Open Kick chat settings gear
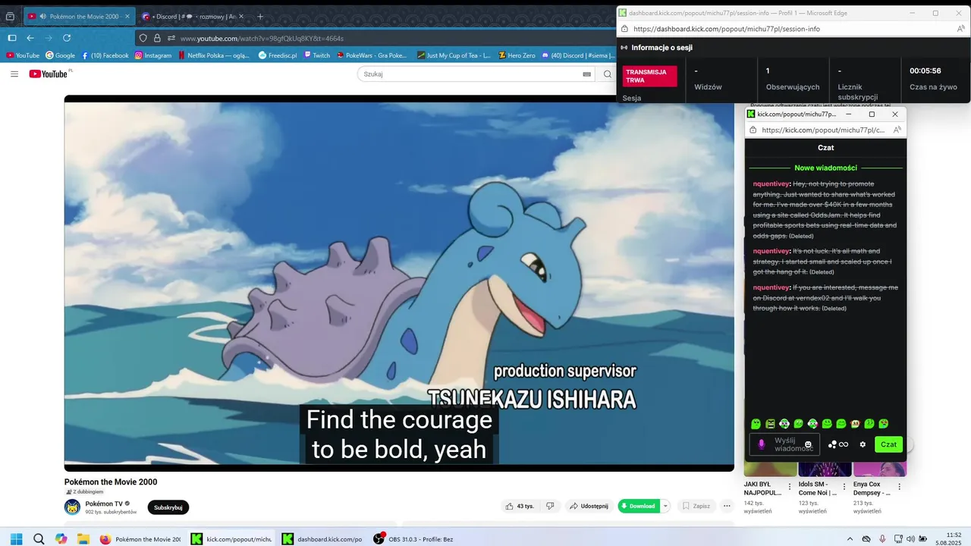This screenshot has height=546, width=971. point(863,444)
